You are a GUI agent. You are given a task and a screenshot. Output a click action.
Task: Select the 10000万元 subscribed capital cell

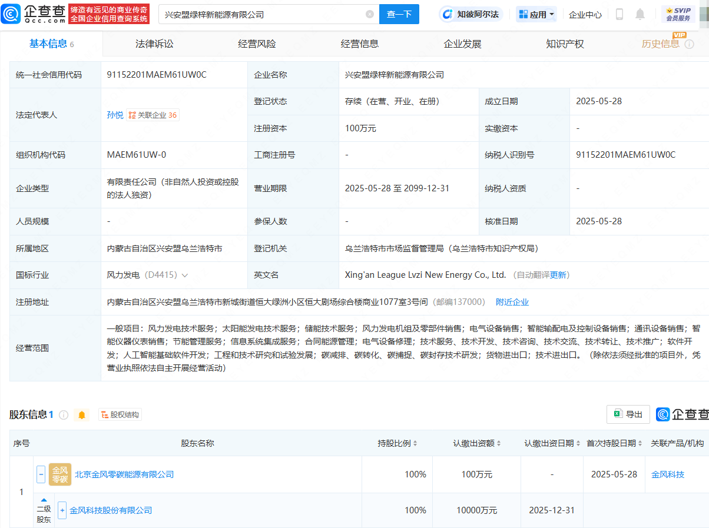tap(477, 510)
